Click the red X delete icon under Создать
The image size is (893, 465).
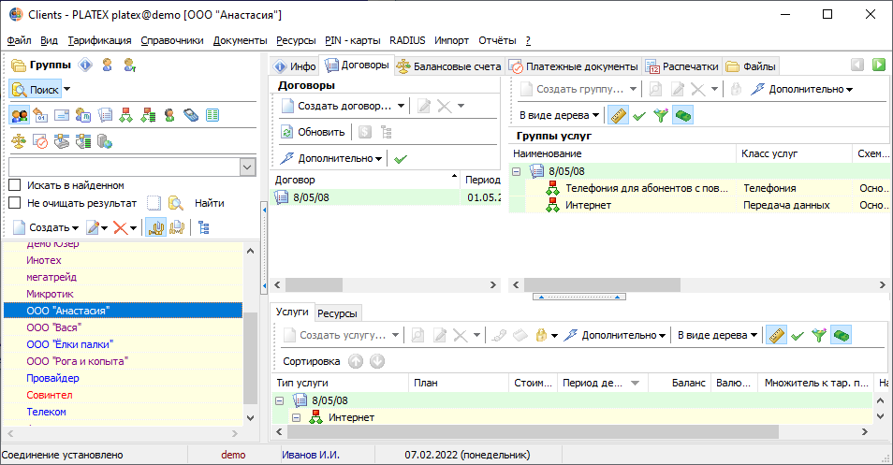point(120,227)
